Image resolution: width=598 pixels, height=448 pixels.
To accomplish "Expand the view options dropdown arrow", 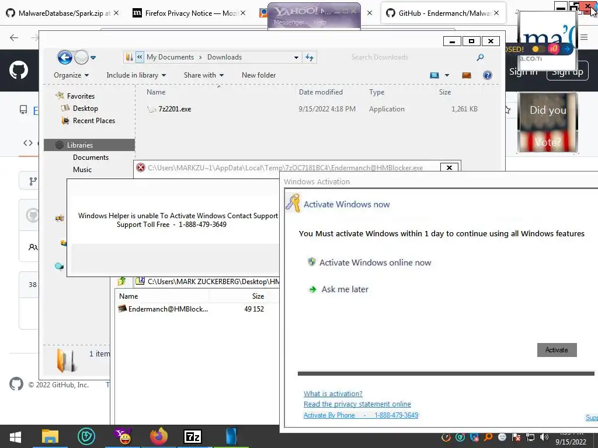I will (447, 75).
